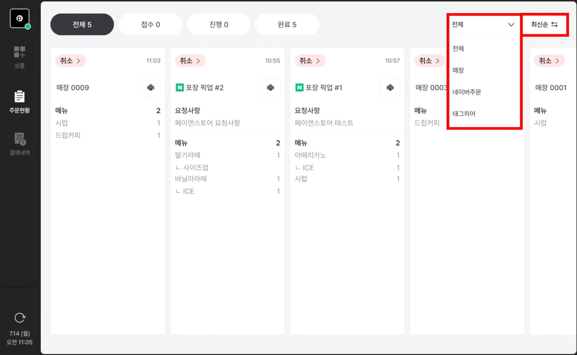Image resolution: width=577 pixels, height=355 pixels.
Task: Pick 태그히어 option in the dropdown
Action: click(x=464, y=114)
